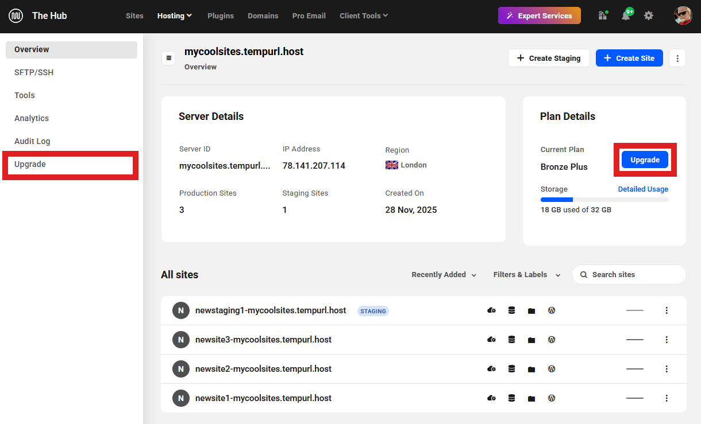Viewport: 701px width, 424px height.
Task: Open newsite3-mycoolsites.tempurl.host site row
Action: 423,340
